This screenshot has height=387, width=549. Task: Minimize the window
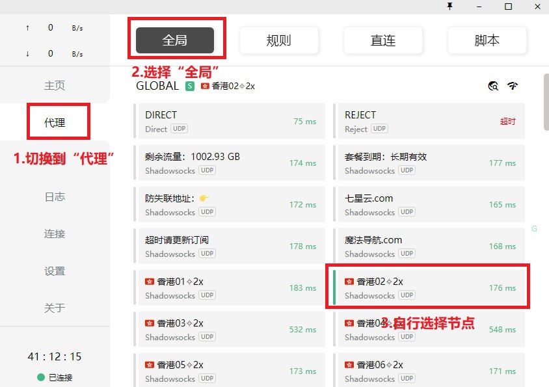click(479, 7)
